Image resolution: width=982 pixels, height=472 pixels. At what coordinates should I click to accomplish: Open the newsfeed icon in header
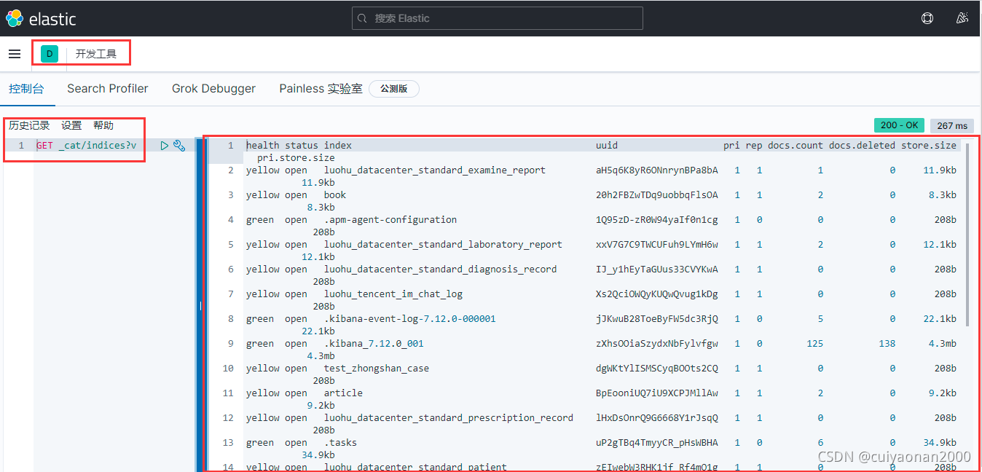tap(962, 18)
